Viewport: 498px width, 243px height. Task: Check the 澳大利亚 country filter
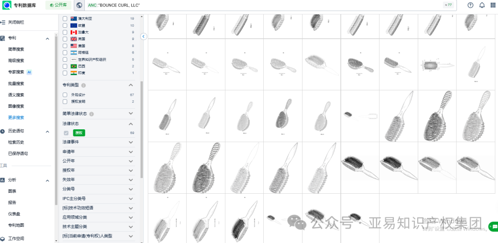(65, 18)
